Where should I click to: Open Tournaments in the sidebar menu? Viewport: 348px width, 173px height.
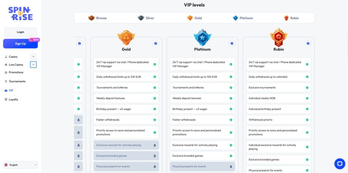click(17, 81)
